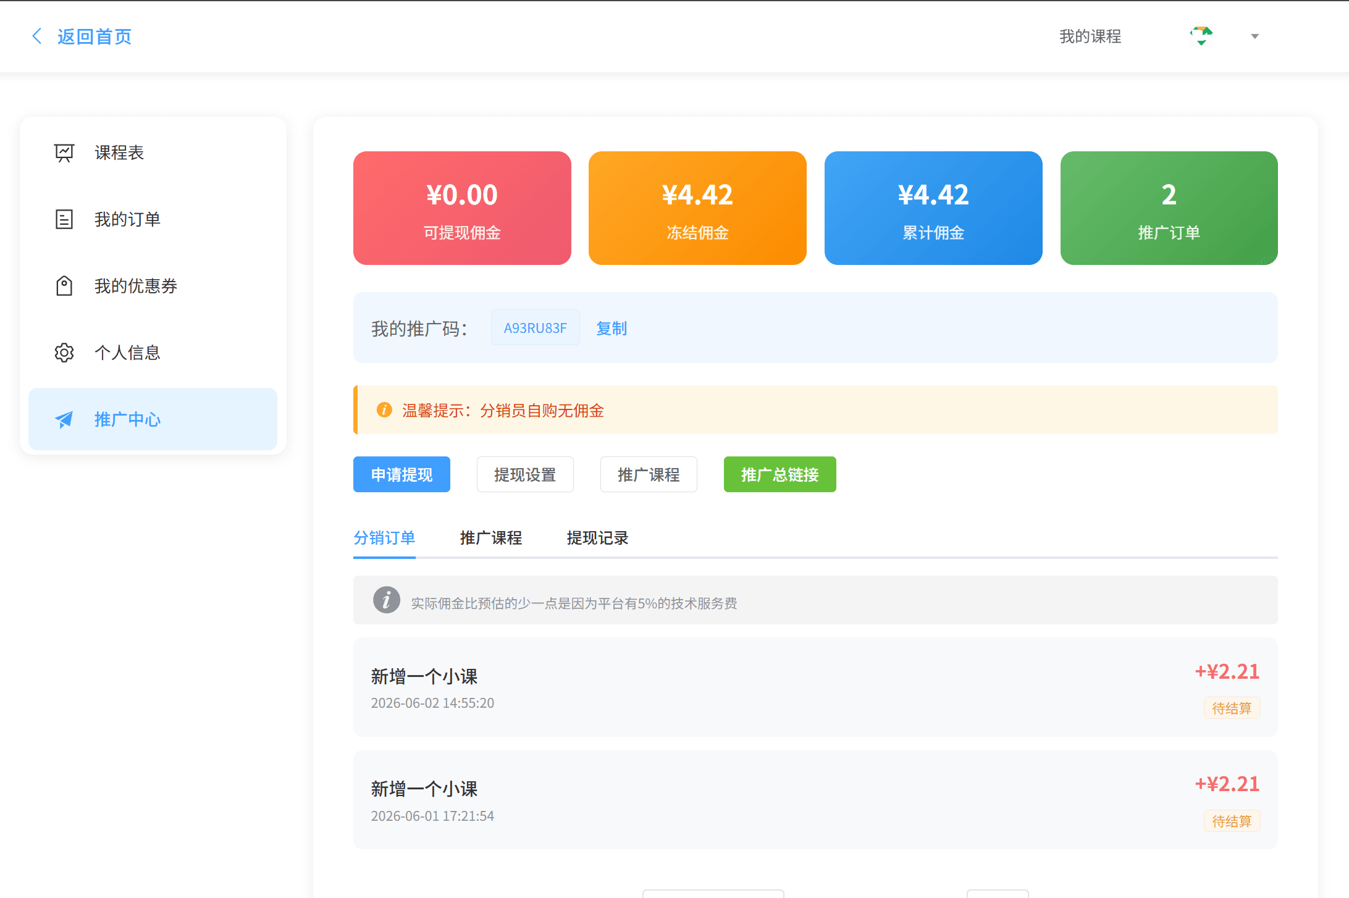The height and width of the screenshot is (898, 1349).
Task: Expand the user account dropdown arrow
Action: click(1254, 36)
